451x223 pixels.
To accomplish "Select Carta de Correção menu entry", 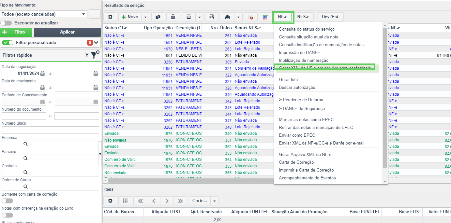I will [x=296, y=162].
